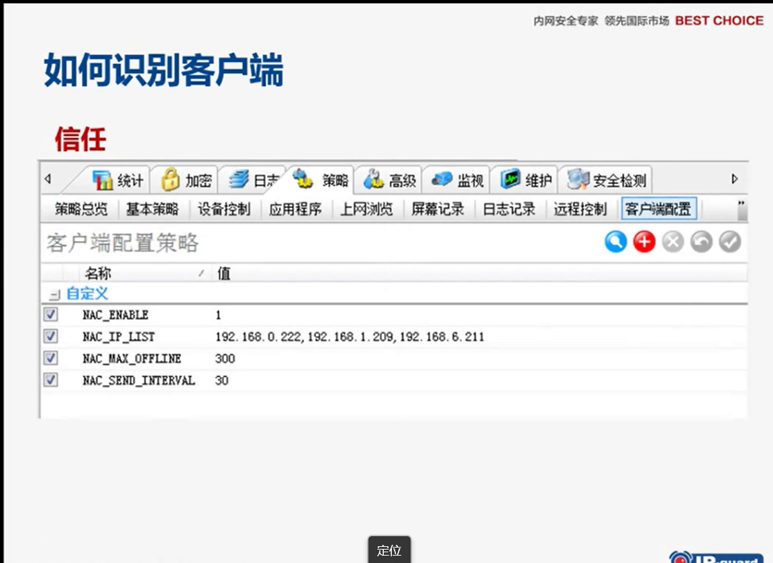Click the gray checkmark apply icon

(x=729, y=242)
